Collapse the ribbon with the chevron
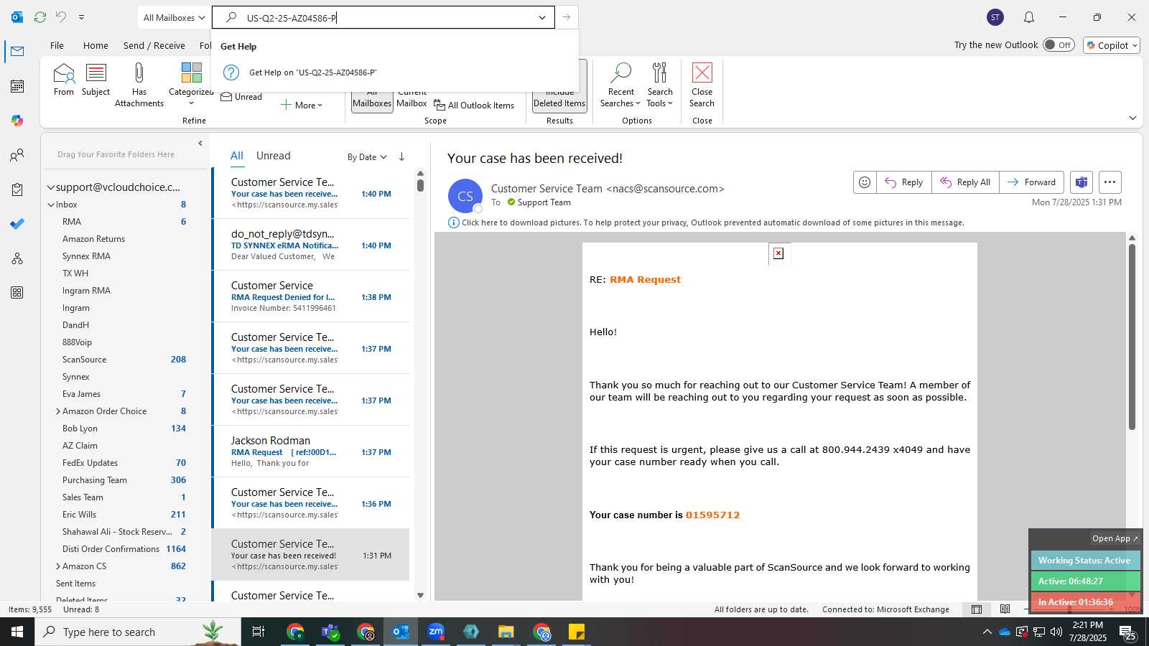The width and height of the screenshot is (1149, 646). coord(1132,118)
